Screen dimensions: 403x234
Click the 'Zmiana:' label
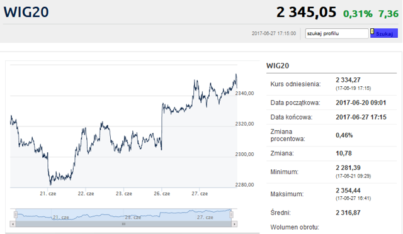click(x=282, y=153)
